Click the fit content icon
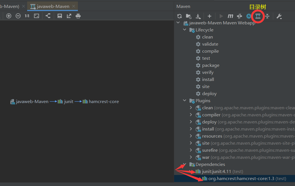The width and height of the screenshot is (295, 186). [37, 16]
